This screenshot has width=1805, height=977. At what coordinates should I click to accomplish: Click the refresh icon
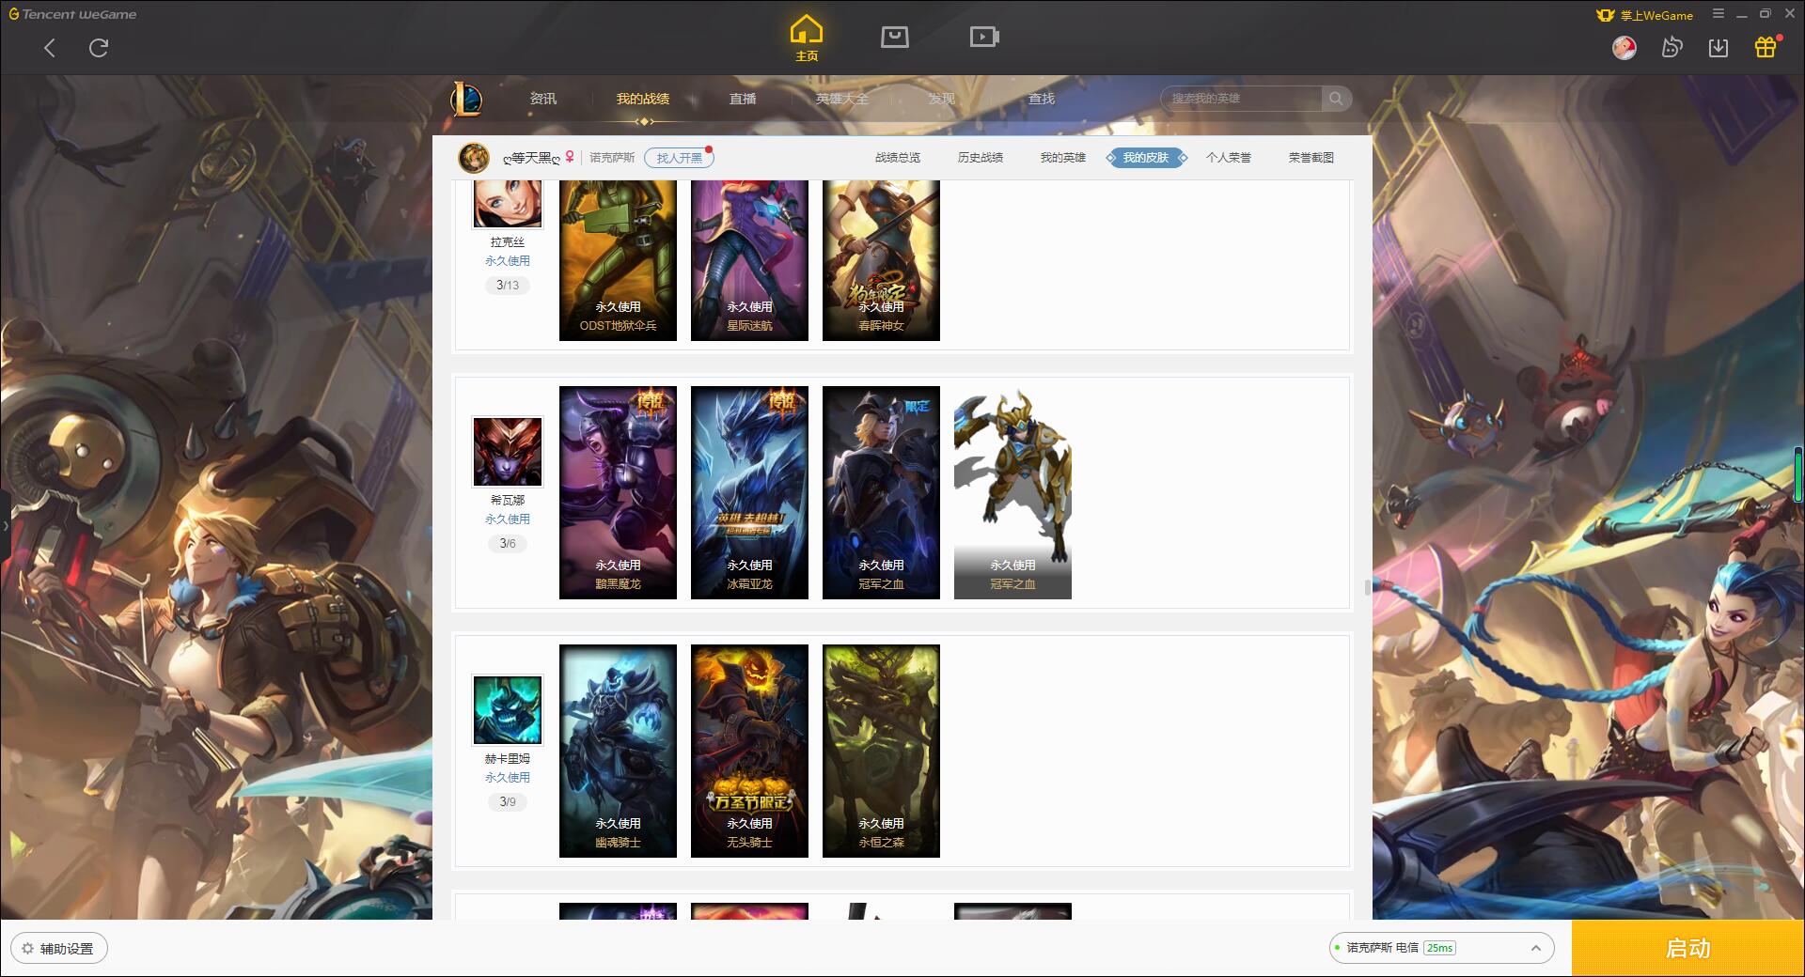[99, 48]
